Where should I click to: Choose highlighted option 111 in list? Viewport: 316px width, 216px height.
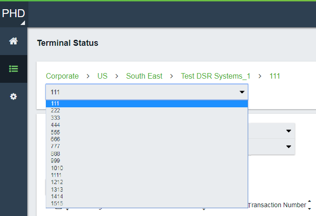tap(147, 104)
